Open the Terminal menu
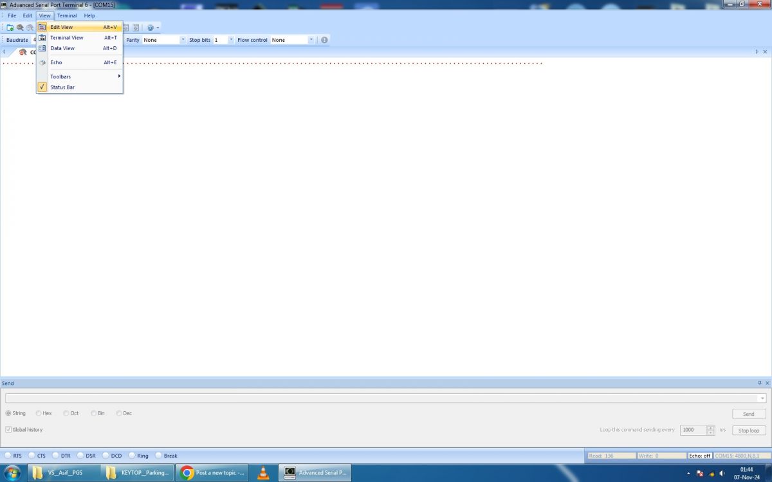This screenshot has width=772, height=482. click(x=67, y=15)
